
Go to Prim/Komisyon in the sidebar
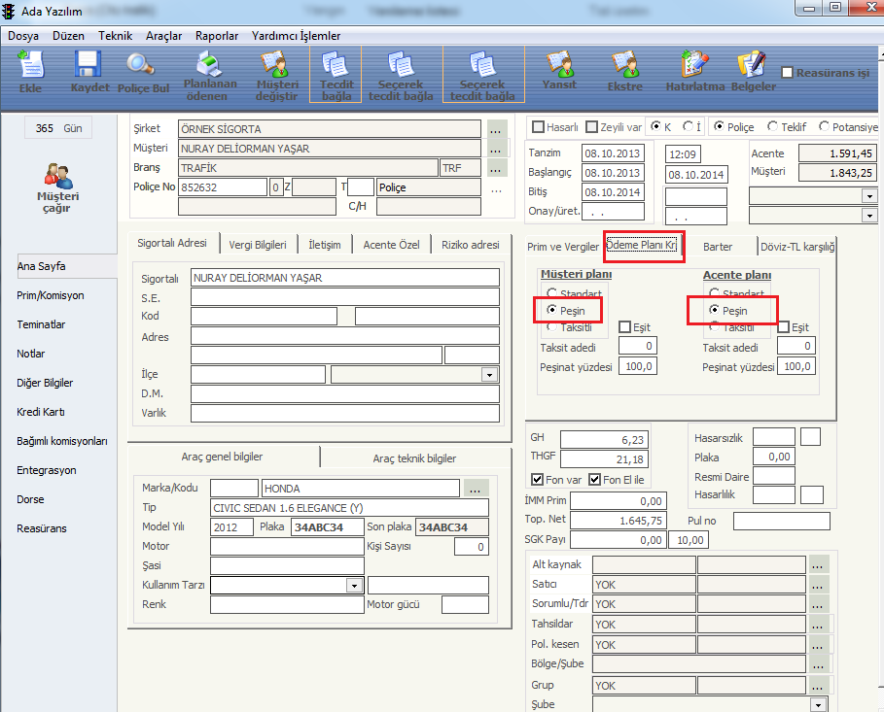pyautogui.click(x=51, y=295)
